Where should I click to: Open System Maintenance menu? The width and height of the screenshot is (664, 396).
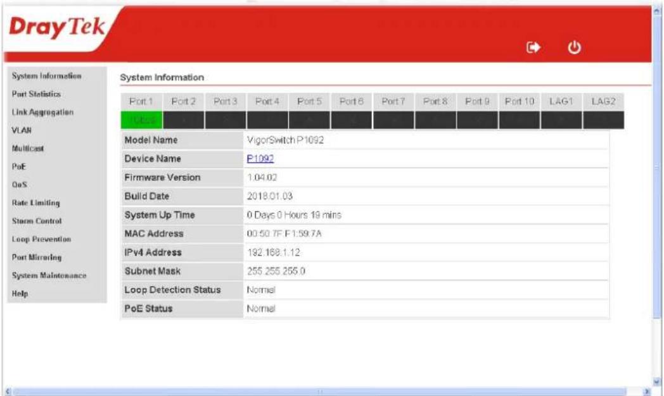(x=49, y=276)
